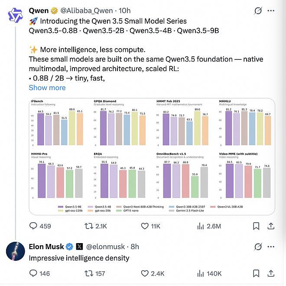Expand post text with Show more

pos(47,88)
